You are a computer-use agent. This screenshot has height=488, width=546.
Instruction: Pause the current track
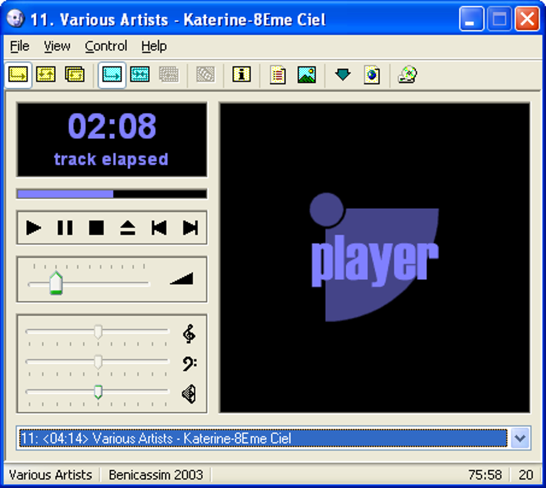point(65,228)
